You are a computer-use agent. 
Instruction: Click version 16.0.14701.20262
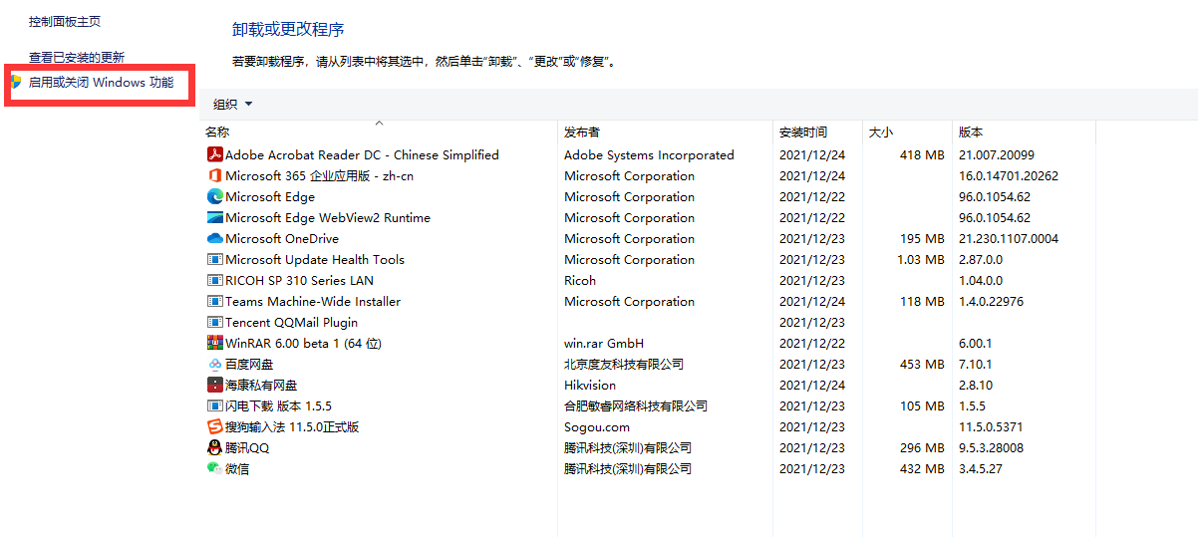click(1009, 175)
